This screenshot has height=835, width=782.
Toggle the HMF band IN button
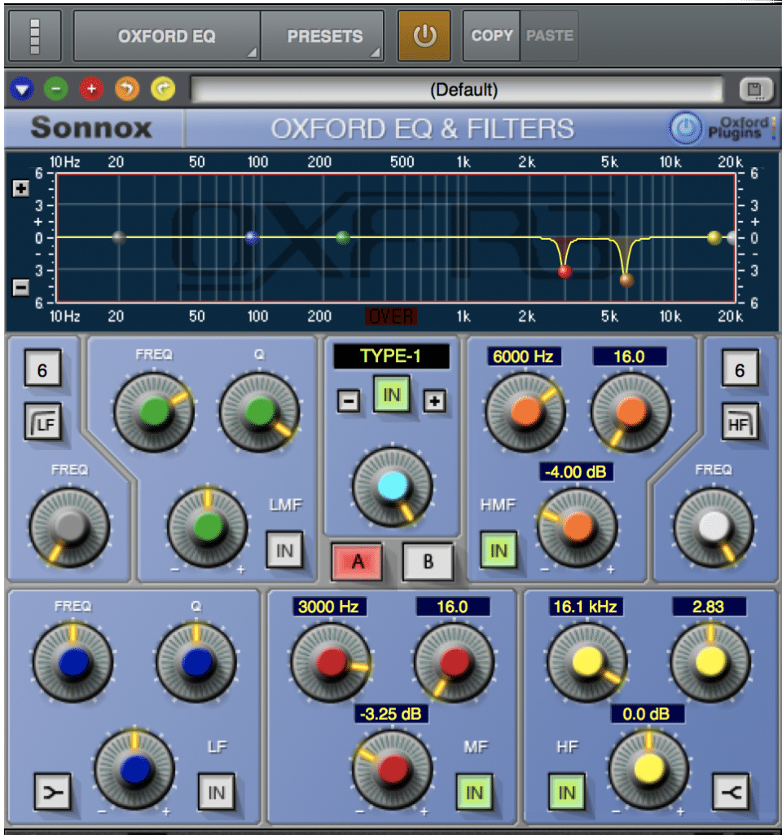[x=499, y=550]
